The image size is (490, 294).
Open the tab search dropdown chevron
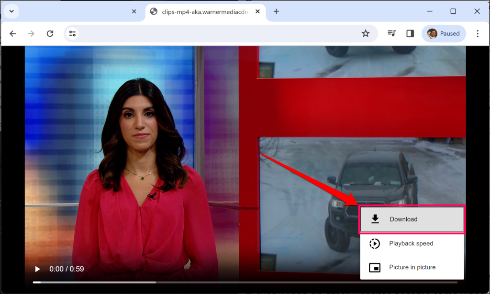coord(11,11)
